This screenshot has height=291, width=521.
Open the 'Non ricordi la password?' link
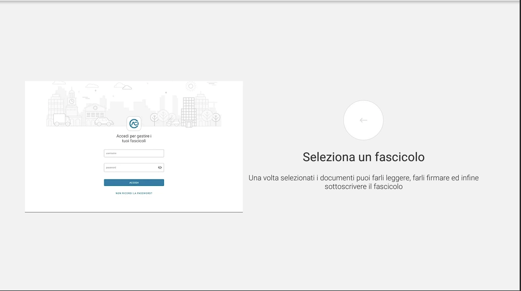coord(134,193)
